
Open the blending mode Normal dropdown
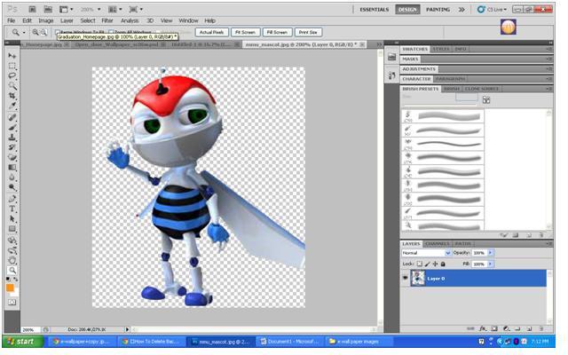coord(426,253)
